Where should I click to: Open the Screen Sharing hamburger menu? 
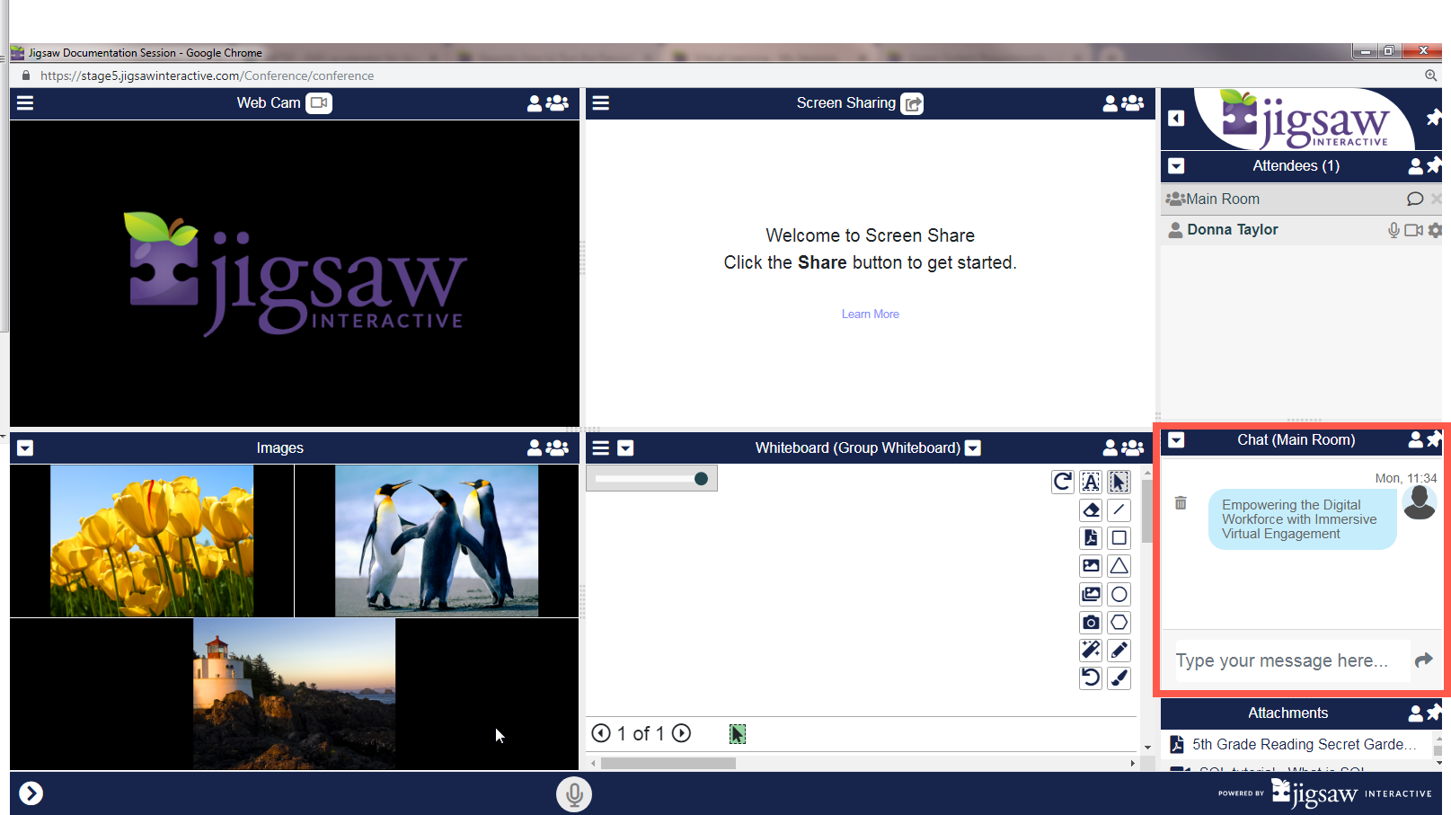click(x=601, y=103)
